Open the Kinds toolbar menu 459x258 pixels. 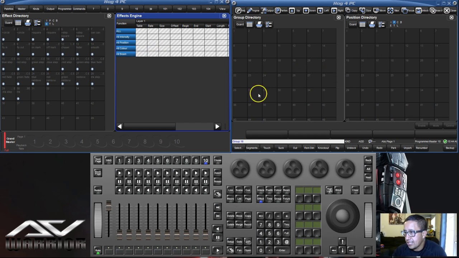[36, 9]
